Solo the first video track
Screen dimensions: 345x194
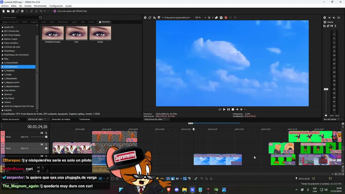46,133
